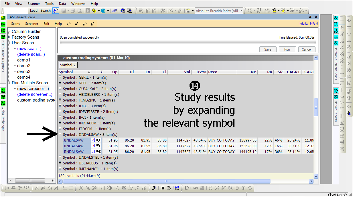This screenshot has width=353, height=197.
Task: Click the Load button
Action: coord(34,11)
